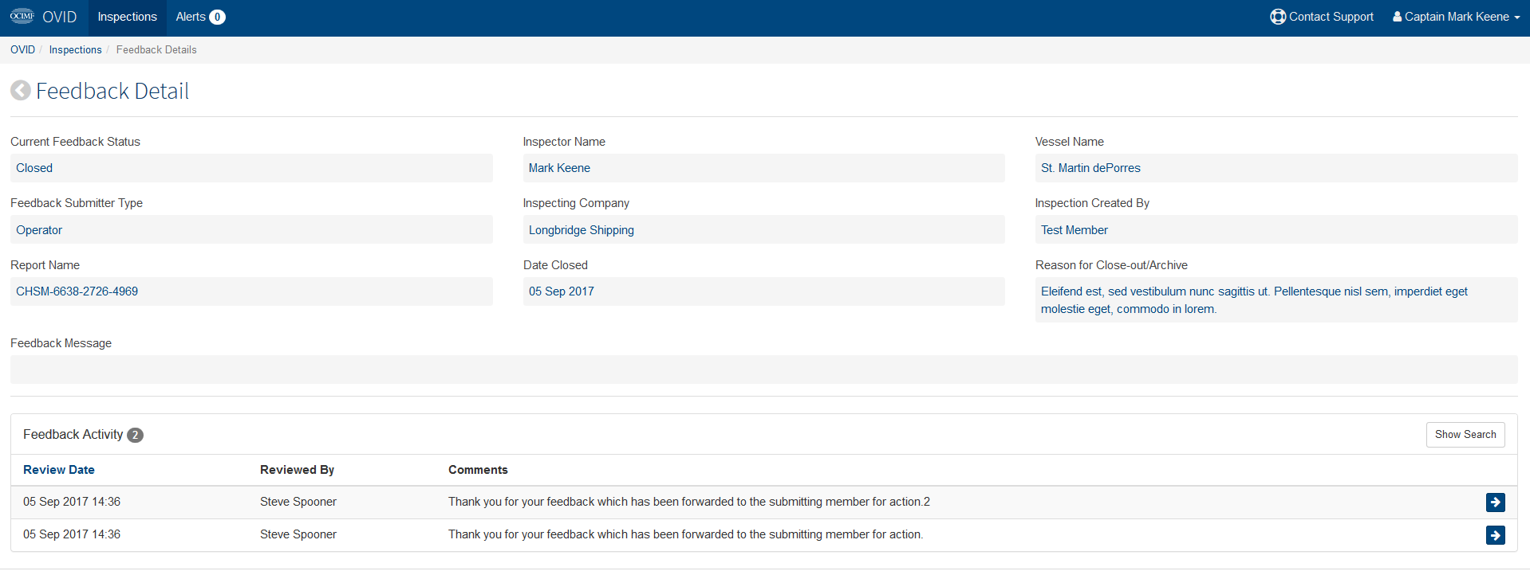Open Contact Support link
This screenshot has width=1530, height=571.
1322,17
